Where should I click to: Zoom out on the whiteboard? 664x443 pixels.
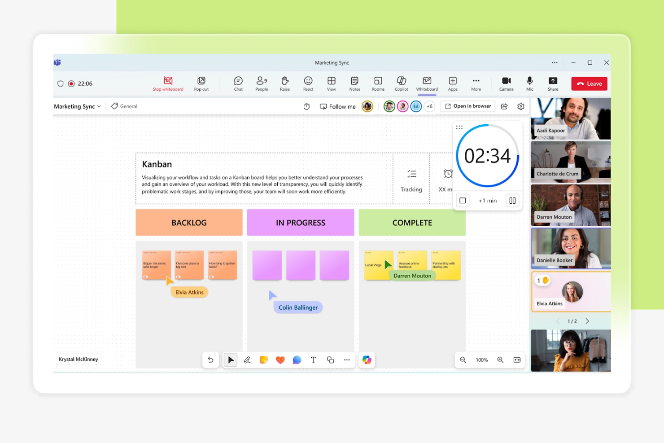pyautogui.click(x=463, y=360)
